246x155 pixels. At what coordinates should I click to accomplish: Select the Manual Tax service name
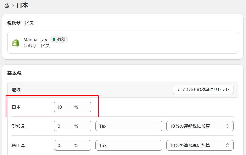point(35,39)
